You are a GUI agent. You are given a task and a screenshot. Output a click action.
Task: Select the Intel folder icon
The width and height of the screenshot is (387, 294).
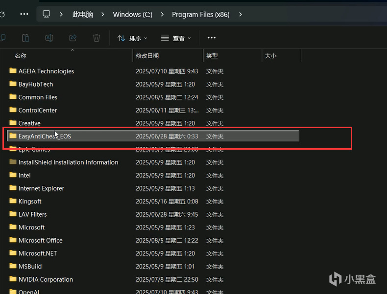click(13, 175)
